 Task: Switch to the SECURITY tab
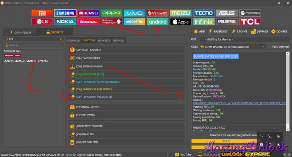(55, 32)
